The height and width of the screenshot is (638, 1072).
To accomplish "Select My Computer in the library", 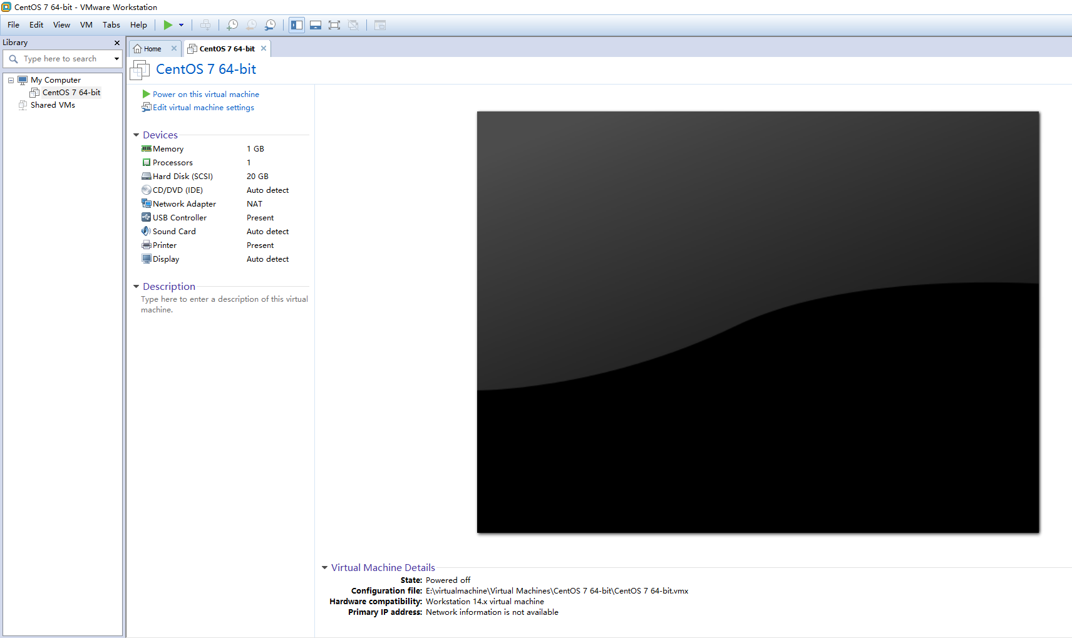I will (x=56, y=80).
